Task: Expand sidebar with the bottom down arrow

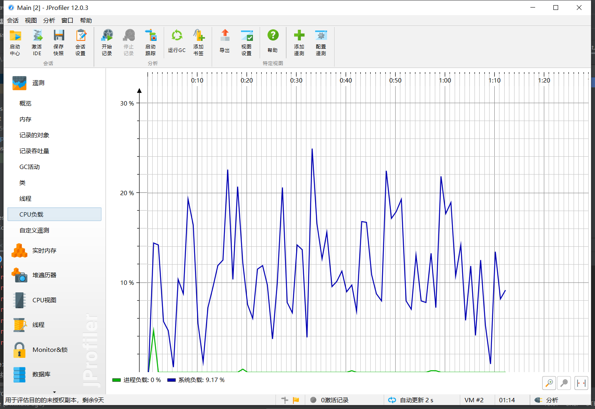Action: tap(55, 392)
